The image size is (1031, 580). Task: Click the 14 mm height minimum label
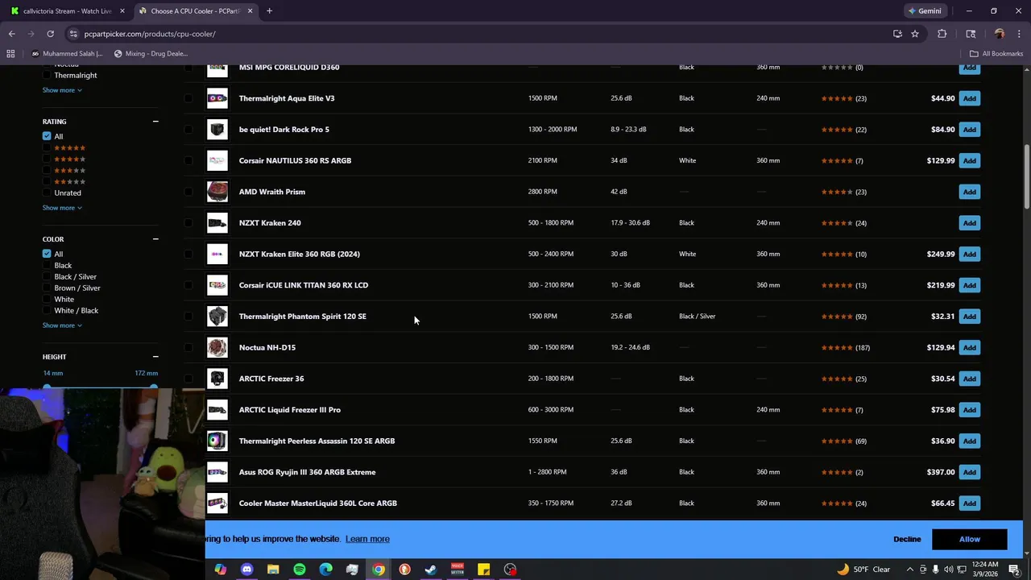click(x=53, y=373)
